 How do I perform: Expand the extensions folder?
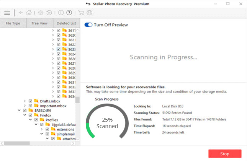41,129
